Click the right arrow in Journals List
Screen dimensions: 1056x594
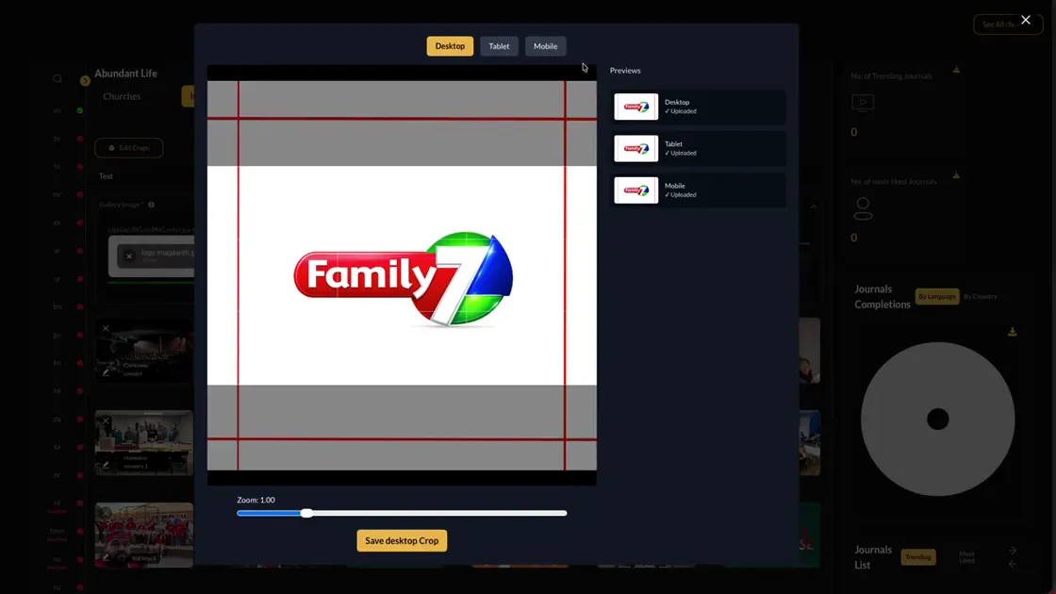point(1013,551)
